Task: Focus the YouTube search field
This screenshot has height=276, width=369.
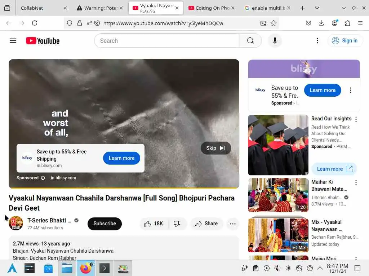Action: point(166,41)
